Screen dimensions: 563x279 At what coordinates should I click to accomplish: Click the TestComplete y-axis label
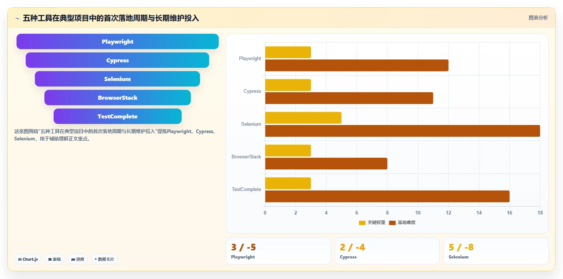point(246,190)
